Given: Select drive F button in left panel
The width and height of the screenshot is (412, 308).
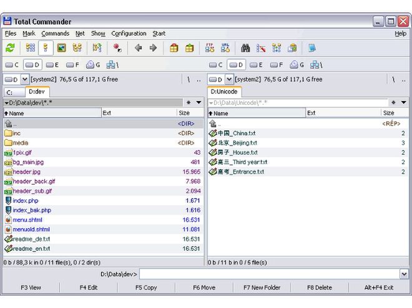Looking at the screenshot, I should pyautogui.click(x=72, y=65).
